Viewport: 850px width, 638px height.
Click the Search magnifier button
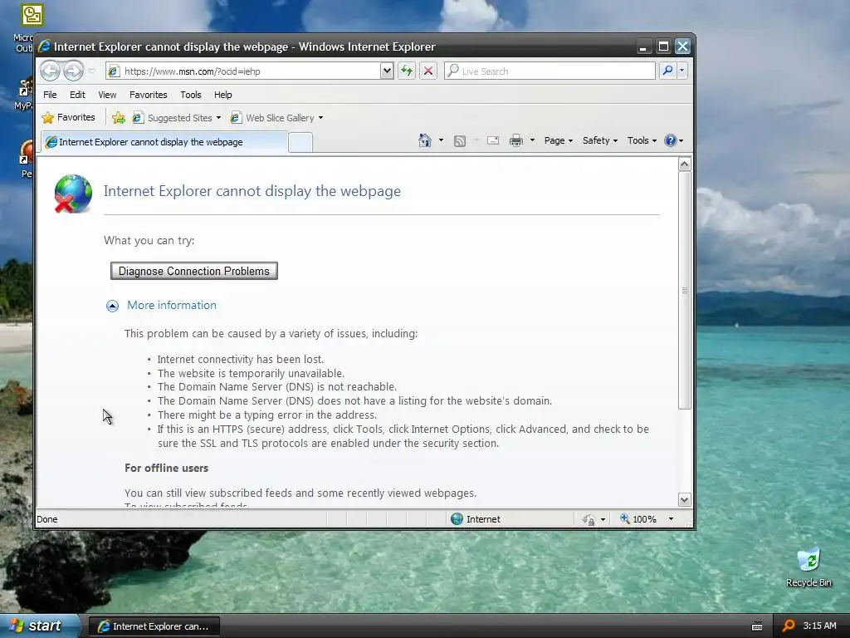(668, 71)
